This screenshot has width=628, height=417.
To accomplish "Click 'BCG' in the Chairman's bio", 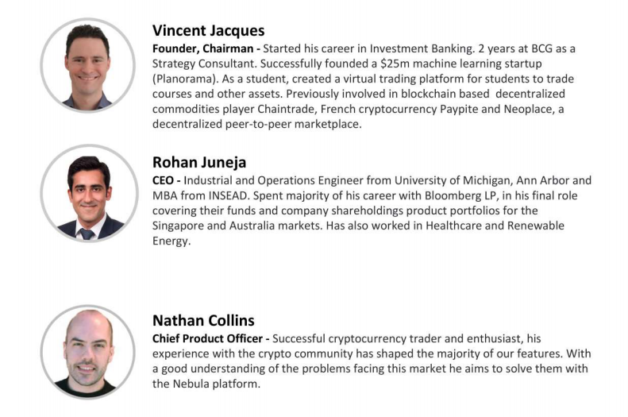I will click(542, 49).
